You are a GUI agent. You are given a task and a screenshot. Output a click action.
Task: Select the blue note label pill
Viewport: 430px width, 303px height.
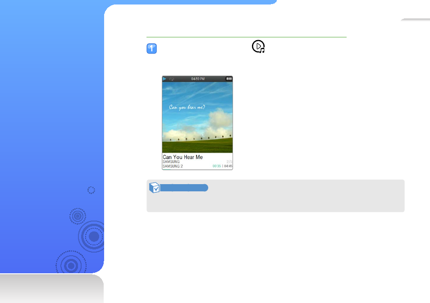click(x=184, y=188)
